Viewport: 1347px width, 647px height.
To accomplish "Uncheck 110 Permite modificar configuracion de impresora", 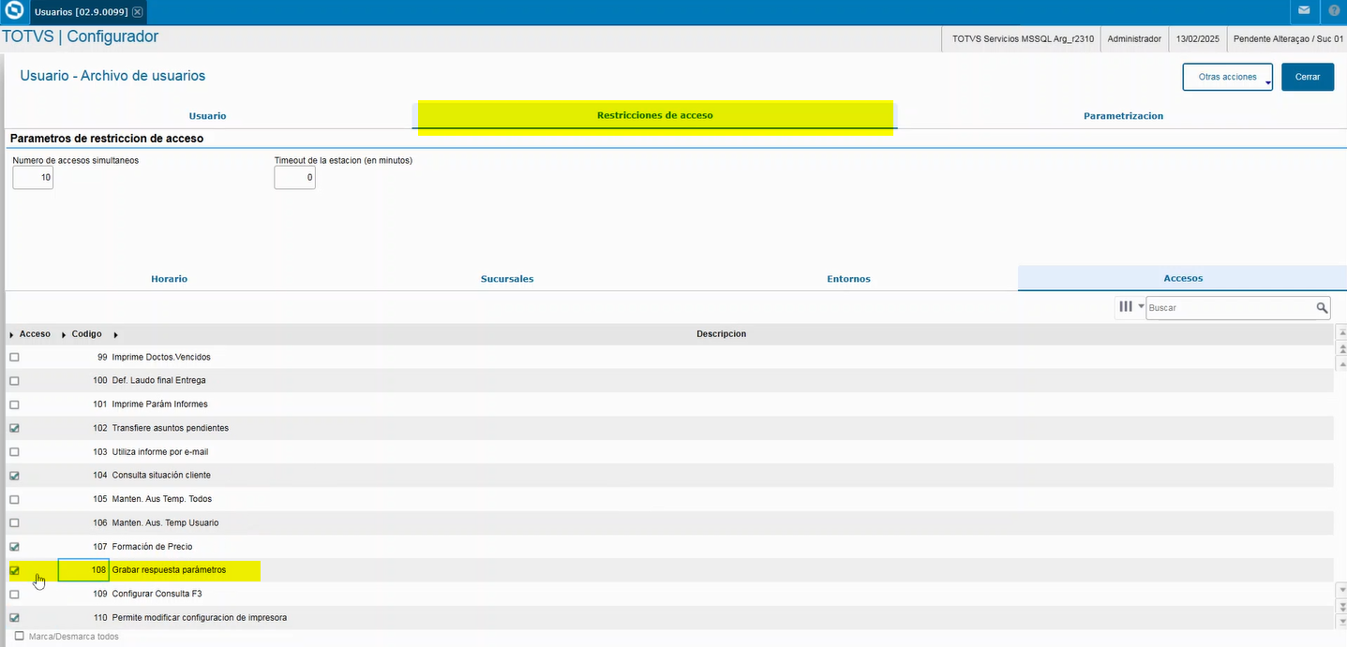I will (14, 617).
